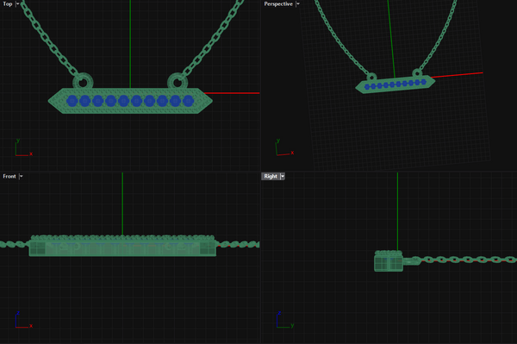Open the Top viewport dropdown arrow
Viewport: 517px width, 344px height.
click(x=17, y=4)
